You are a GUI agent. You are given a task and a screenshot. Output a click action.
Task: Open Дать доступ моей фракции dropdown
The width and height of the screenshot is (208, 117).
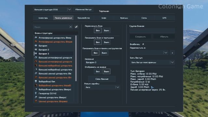pos(152,62)
